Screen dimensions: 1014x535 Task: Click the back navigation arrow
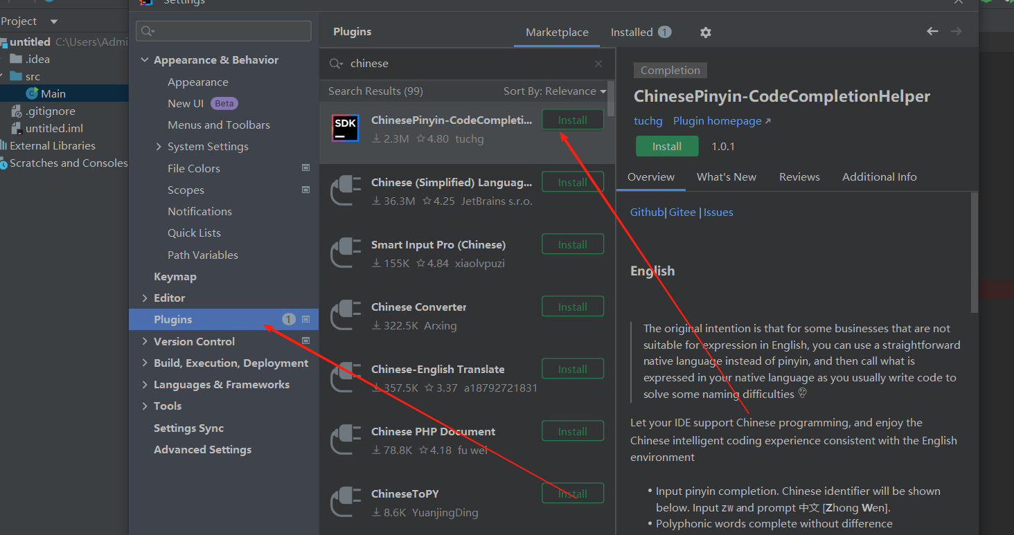(x=932, y=31)
